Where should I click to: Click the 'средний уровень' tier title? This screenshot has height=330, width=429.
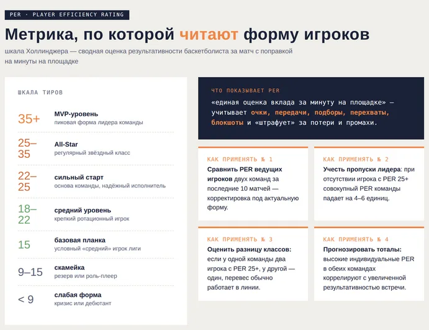click(83, 210)
